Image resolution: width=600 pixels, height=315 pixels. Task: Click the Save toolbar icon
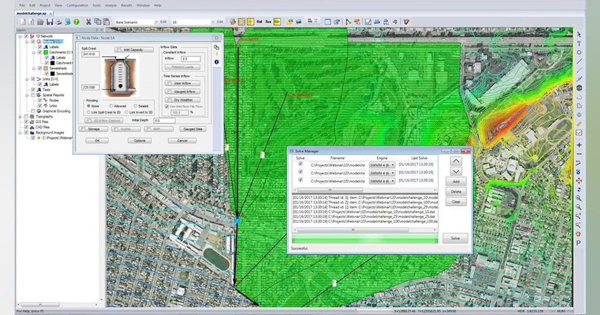(x=49, y=21)
